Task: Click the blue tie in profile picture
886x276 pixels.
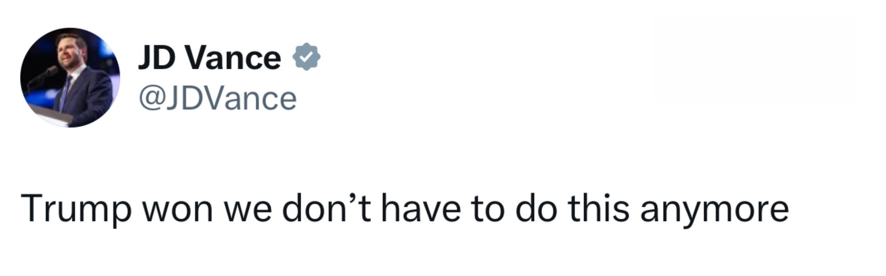Action: [66, 93]
